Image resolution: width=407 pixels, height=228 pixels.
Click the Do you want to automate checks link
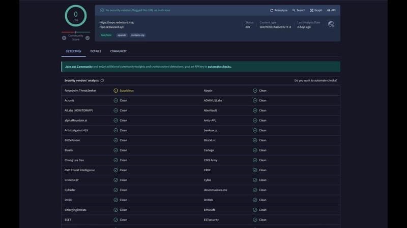(315, 81)
